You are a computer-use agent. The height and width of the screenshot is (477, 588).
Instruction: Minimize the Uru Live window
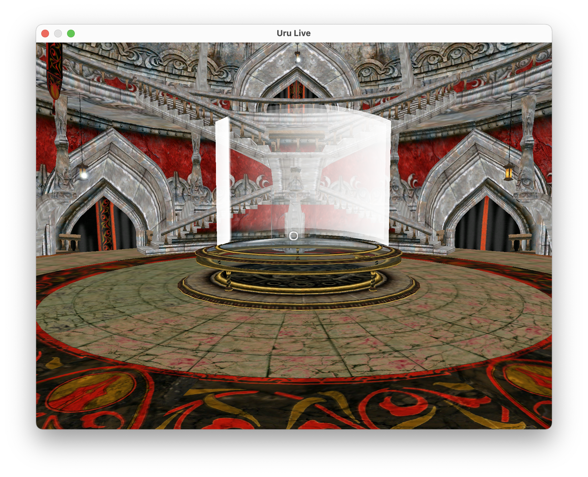58,34
